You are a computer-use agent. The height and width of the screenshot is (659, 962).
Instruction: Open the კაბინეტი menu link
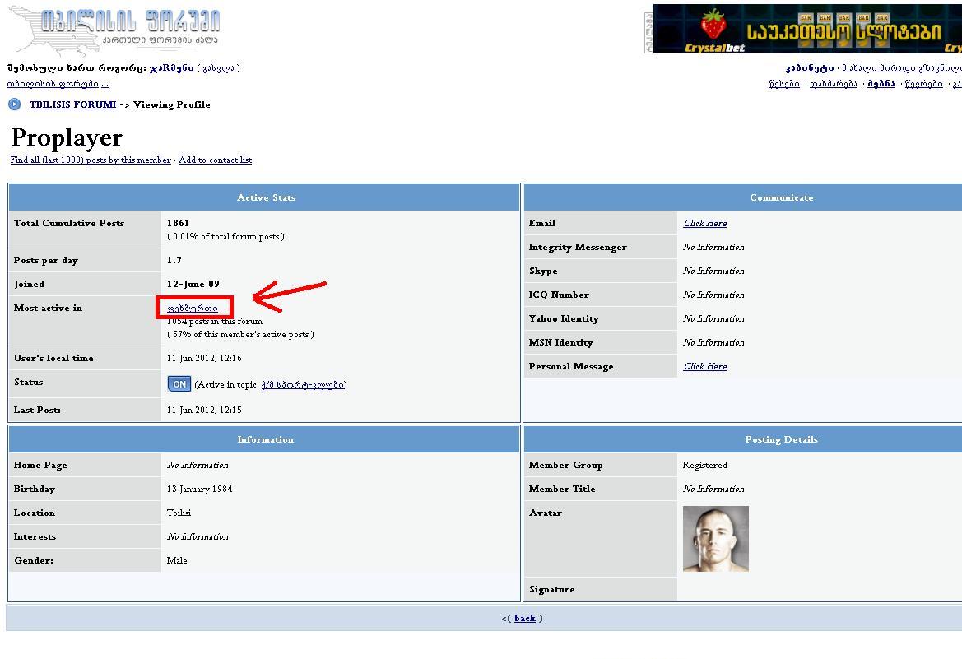[x=809, y=68]
